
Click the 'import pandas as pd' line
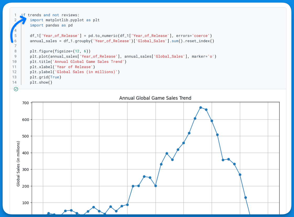pyautogui.click(x=51, y=25)
